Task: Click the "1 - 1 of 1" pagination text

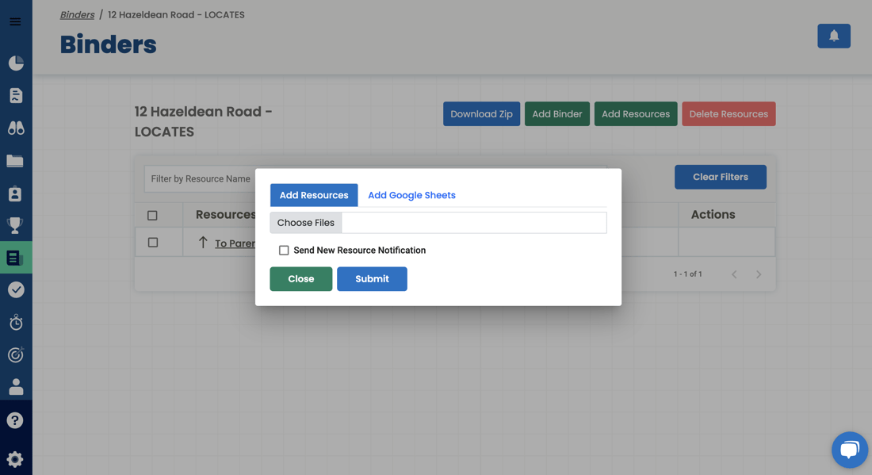Action: tap(687, 274)
